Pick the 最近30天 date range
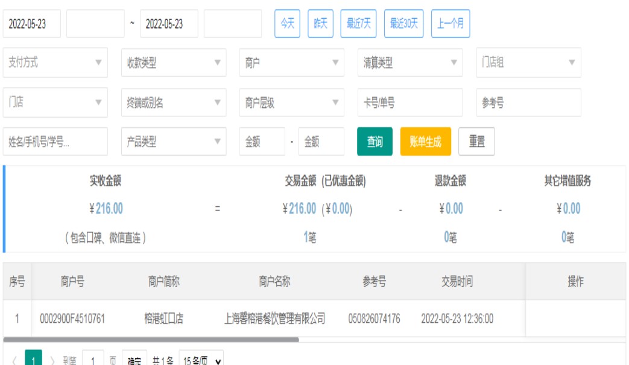This screenshot has height=365, width=629. [404, 24]
